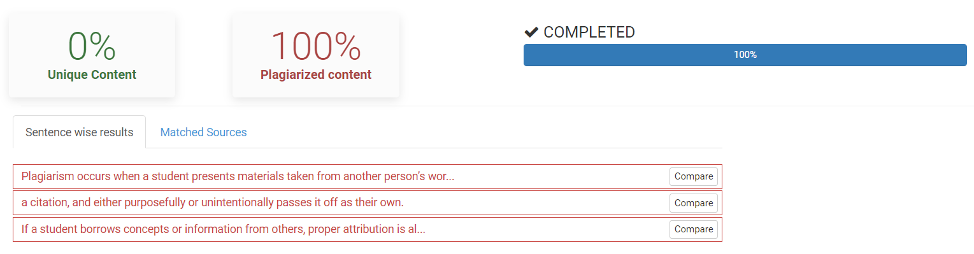Open the Matched Sources tab

click(203, 132)
